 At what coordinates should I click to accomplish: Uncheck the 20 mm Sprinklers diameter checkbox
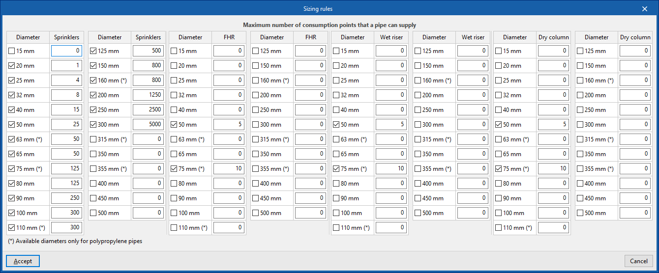(x=12, y=66)
